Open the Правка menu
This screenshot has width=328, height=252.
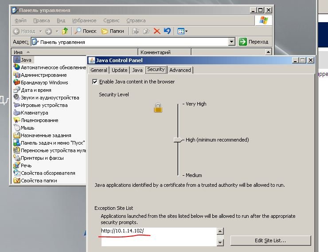(42, 20)
